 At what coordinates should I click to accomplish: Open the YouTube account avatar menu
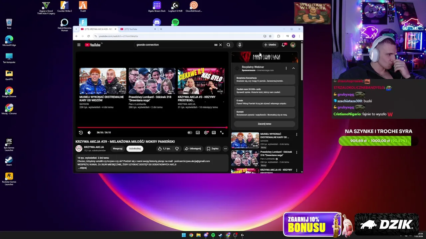(293, 45)
